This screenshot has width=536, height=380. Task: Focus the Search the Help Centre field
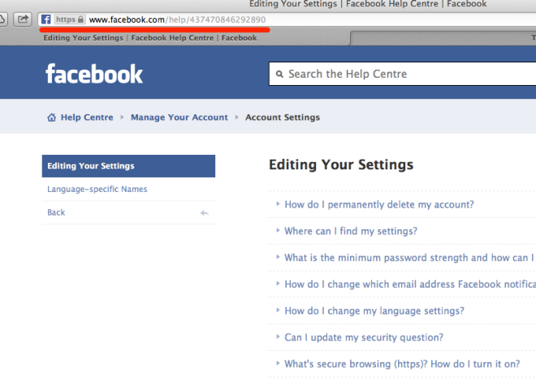coord(402,74)
